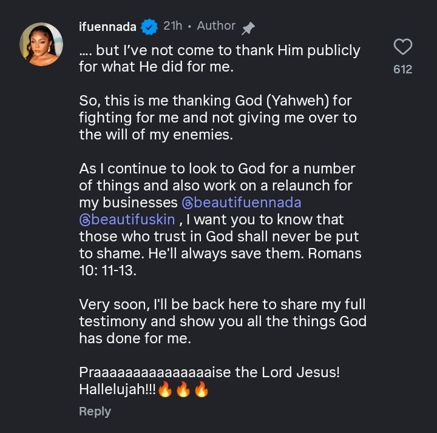Click the middle fire emoji
The width and height of the screenshot is (437, 433).
183,389
